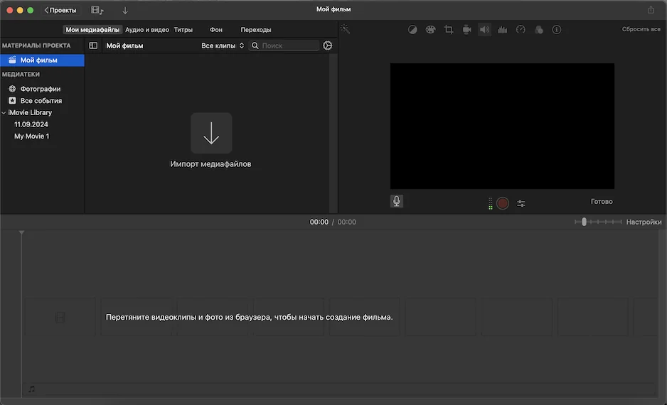Toggle media browser view icon in title bar

coord(97,10)
